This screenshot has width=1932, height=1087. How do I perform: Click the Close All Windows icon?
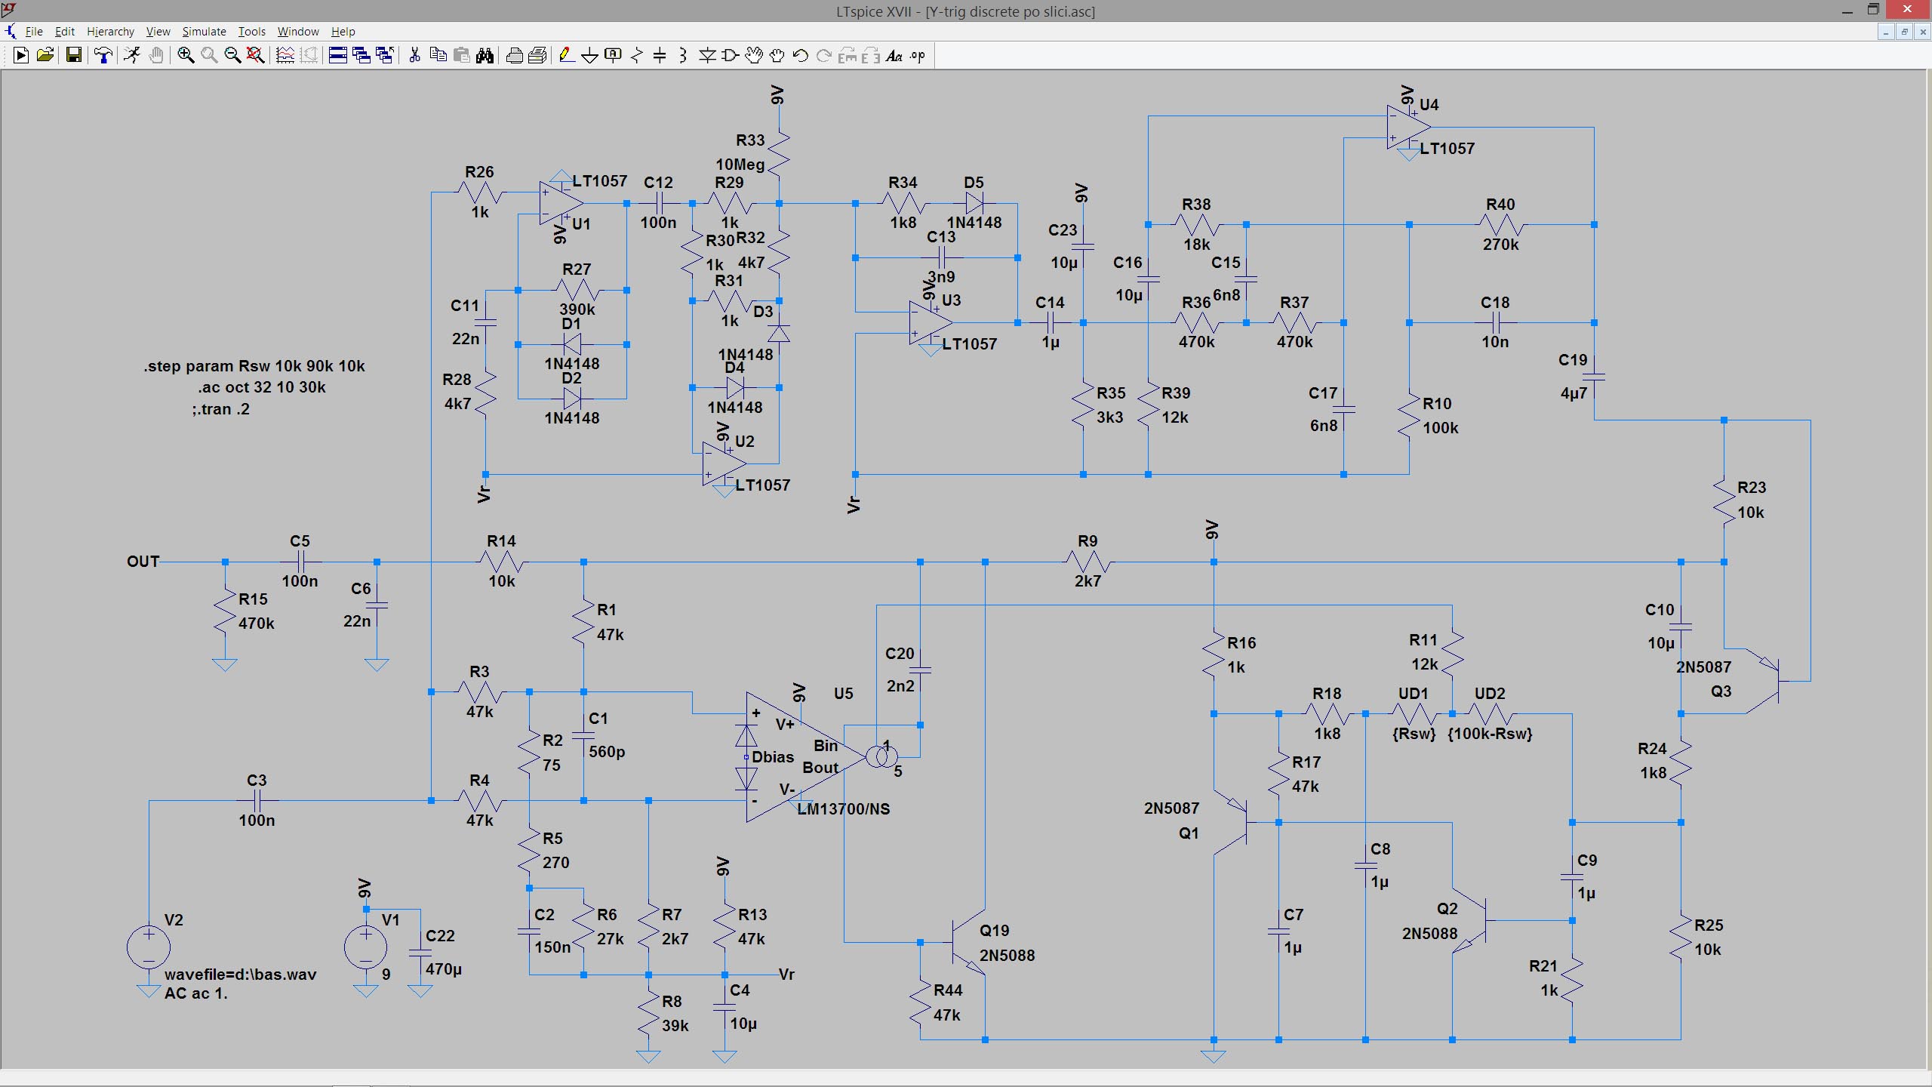385,55
